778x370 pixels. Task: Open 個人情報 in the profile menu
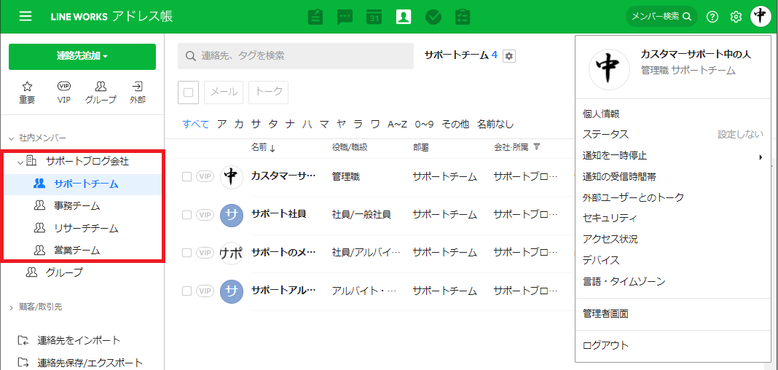point(601,114)
